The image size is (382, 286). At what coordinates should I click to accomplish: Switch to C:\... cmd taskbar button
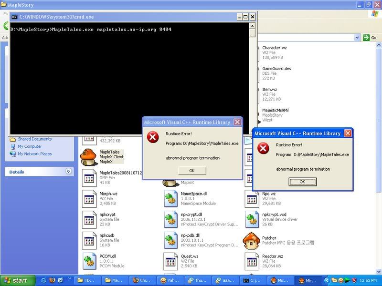point(254,281)
